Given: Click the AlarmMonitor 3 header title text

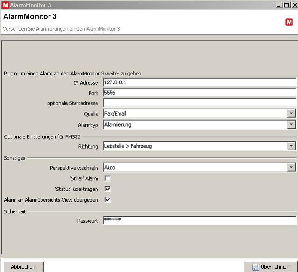Looking at the screenshot, I should pos(30,17).
